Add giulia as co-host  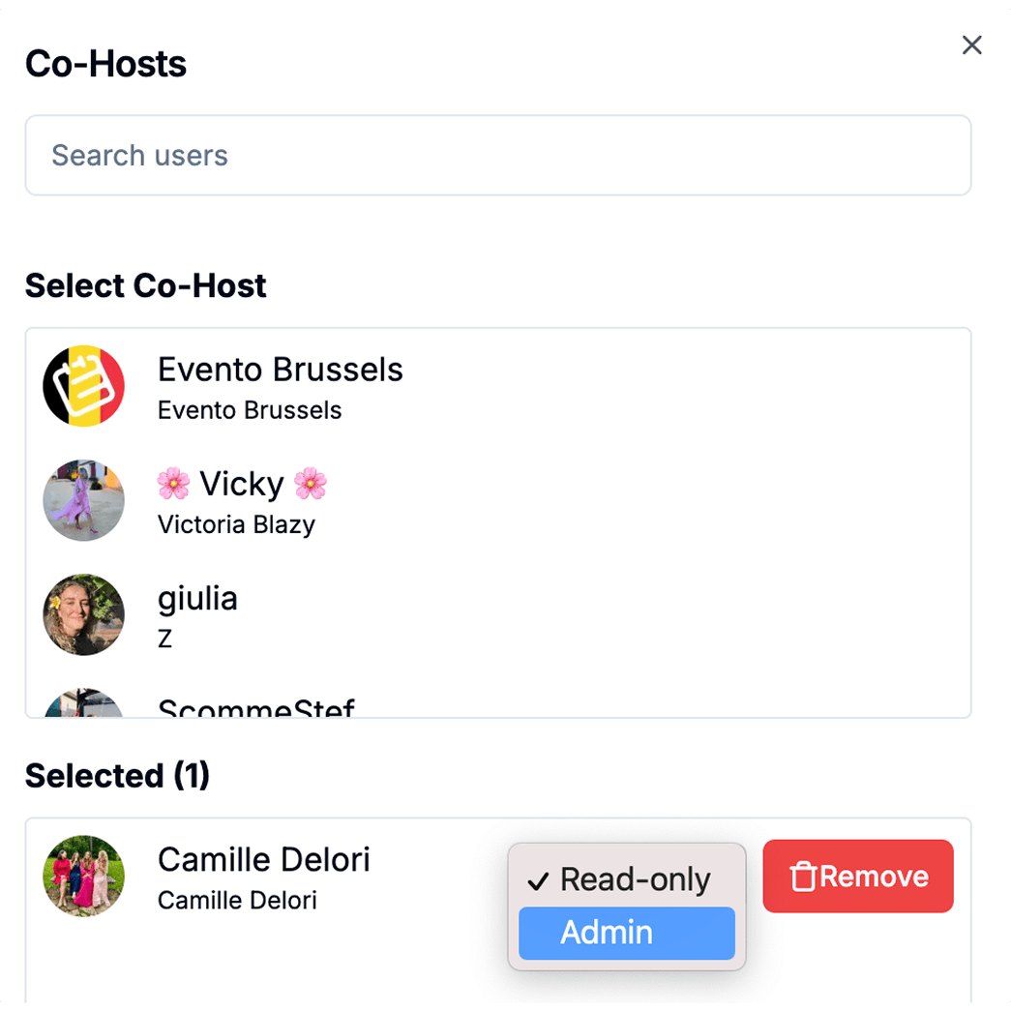point(197,598)
